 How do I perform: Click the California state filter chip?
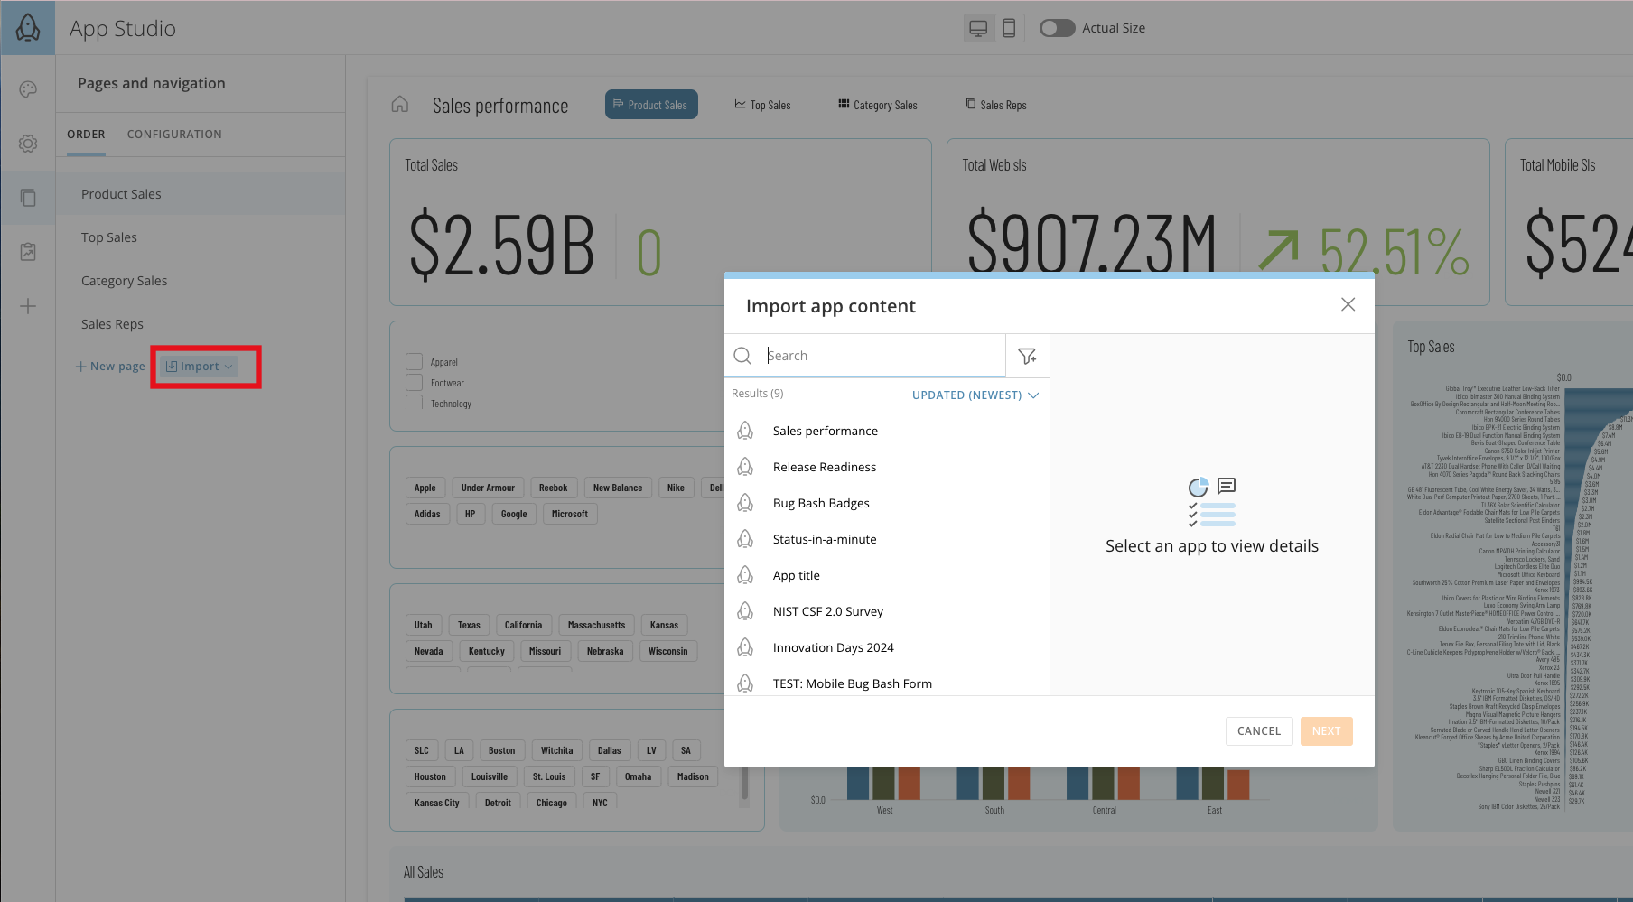pyautogui.click(x=524, y=625)
